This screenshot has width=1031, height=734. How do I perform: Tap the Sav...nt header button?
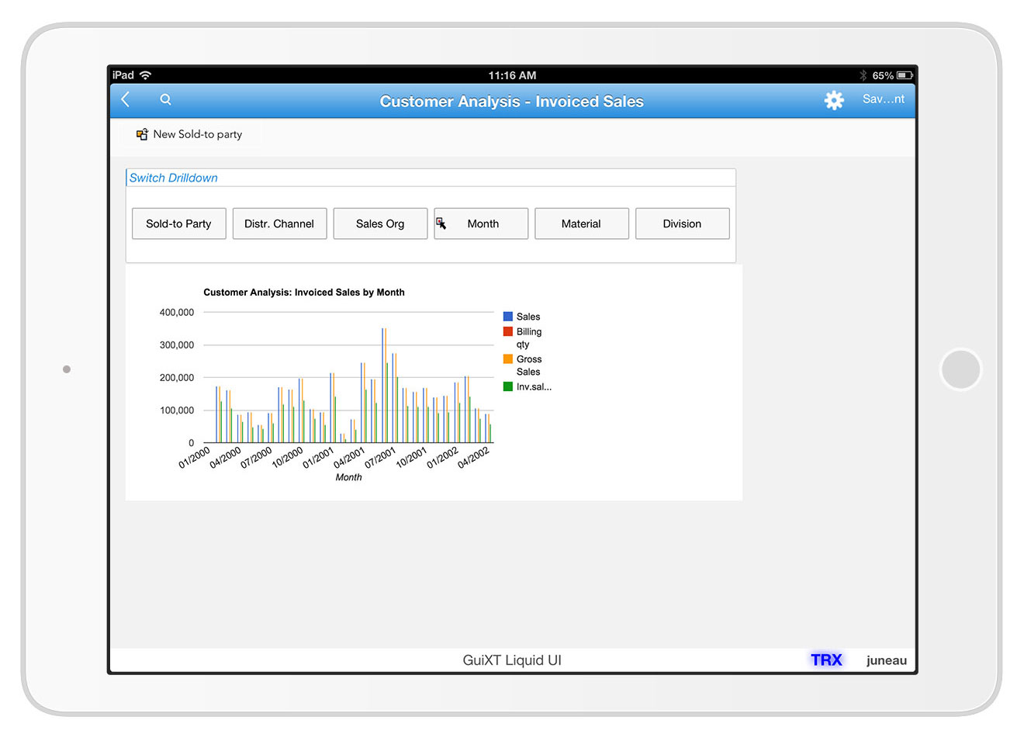tap(883, 99)
